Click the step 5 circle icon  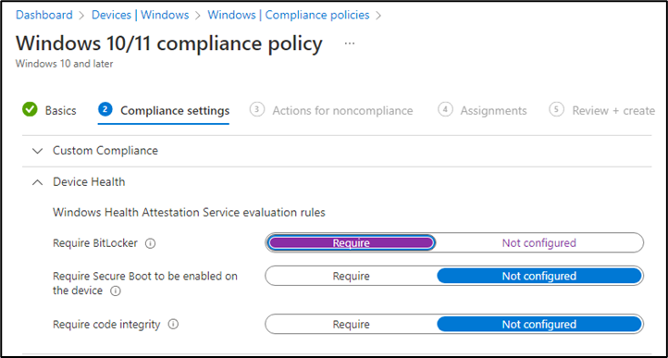tap(556, 110)
